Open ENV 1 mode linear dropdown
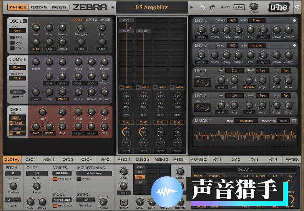The image size is (304, 211). click(x=257, y=20)
